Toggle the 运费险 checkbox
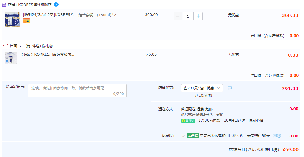The width and height of the screenshot is (304, 157). pos(184,136)
